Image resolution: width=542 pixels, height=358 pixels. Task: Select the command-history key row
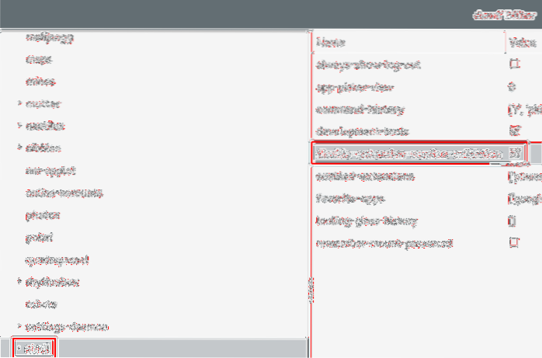pyautogui.click(x=365, y=109)
